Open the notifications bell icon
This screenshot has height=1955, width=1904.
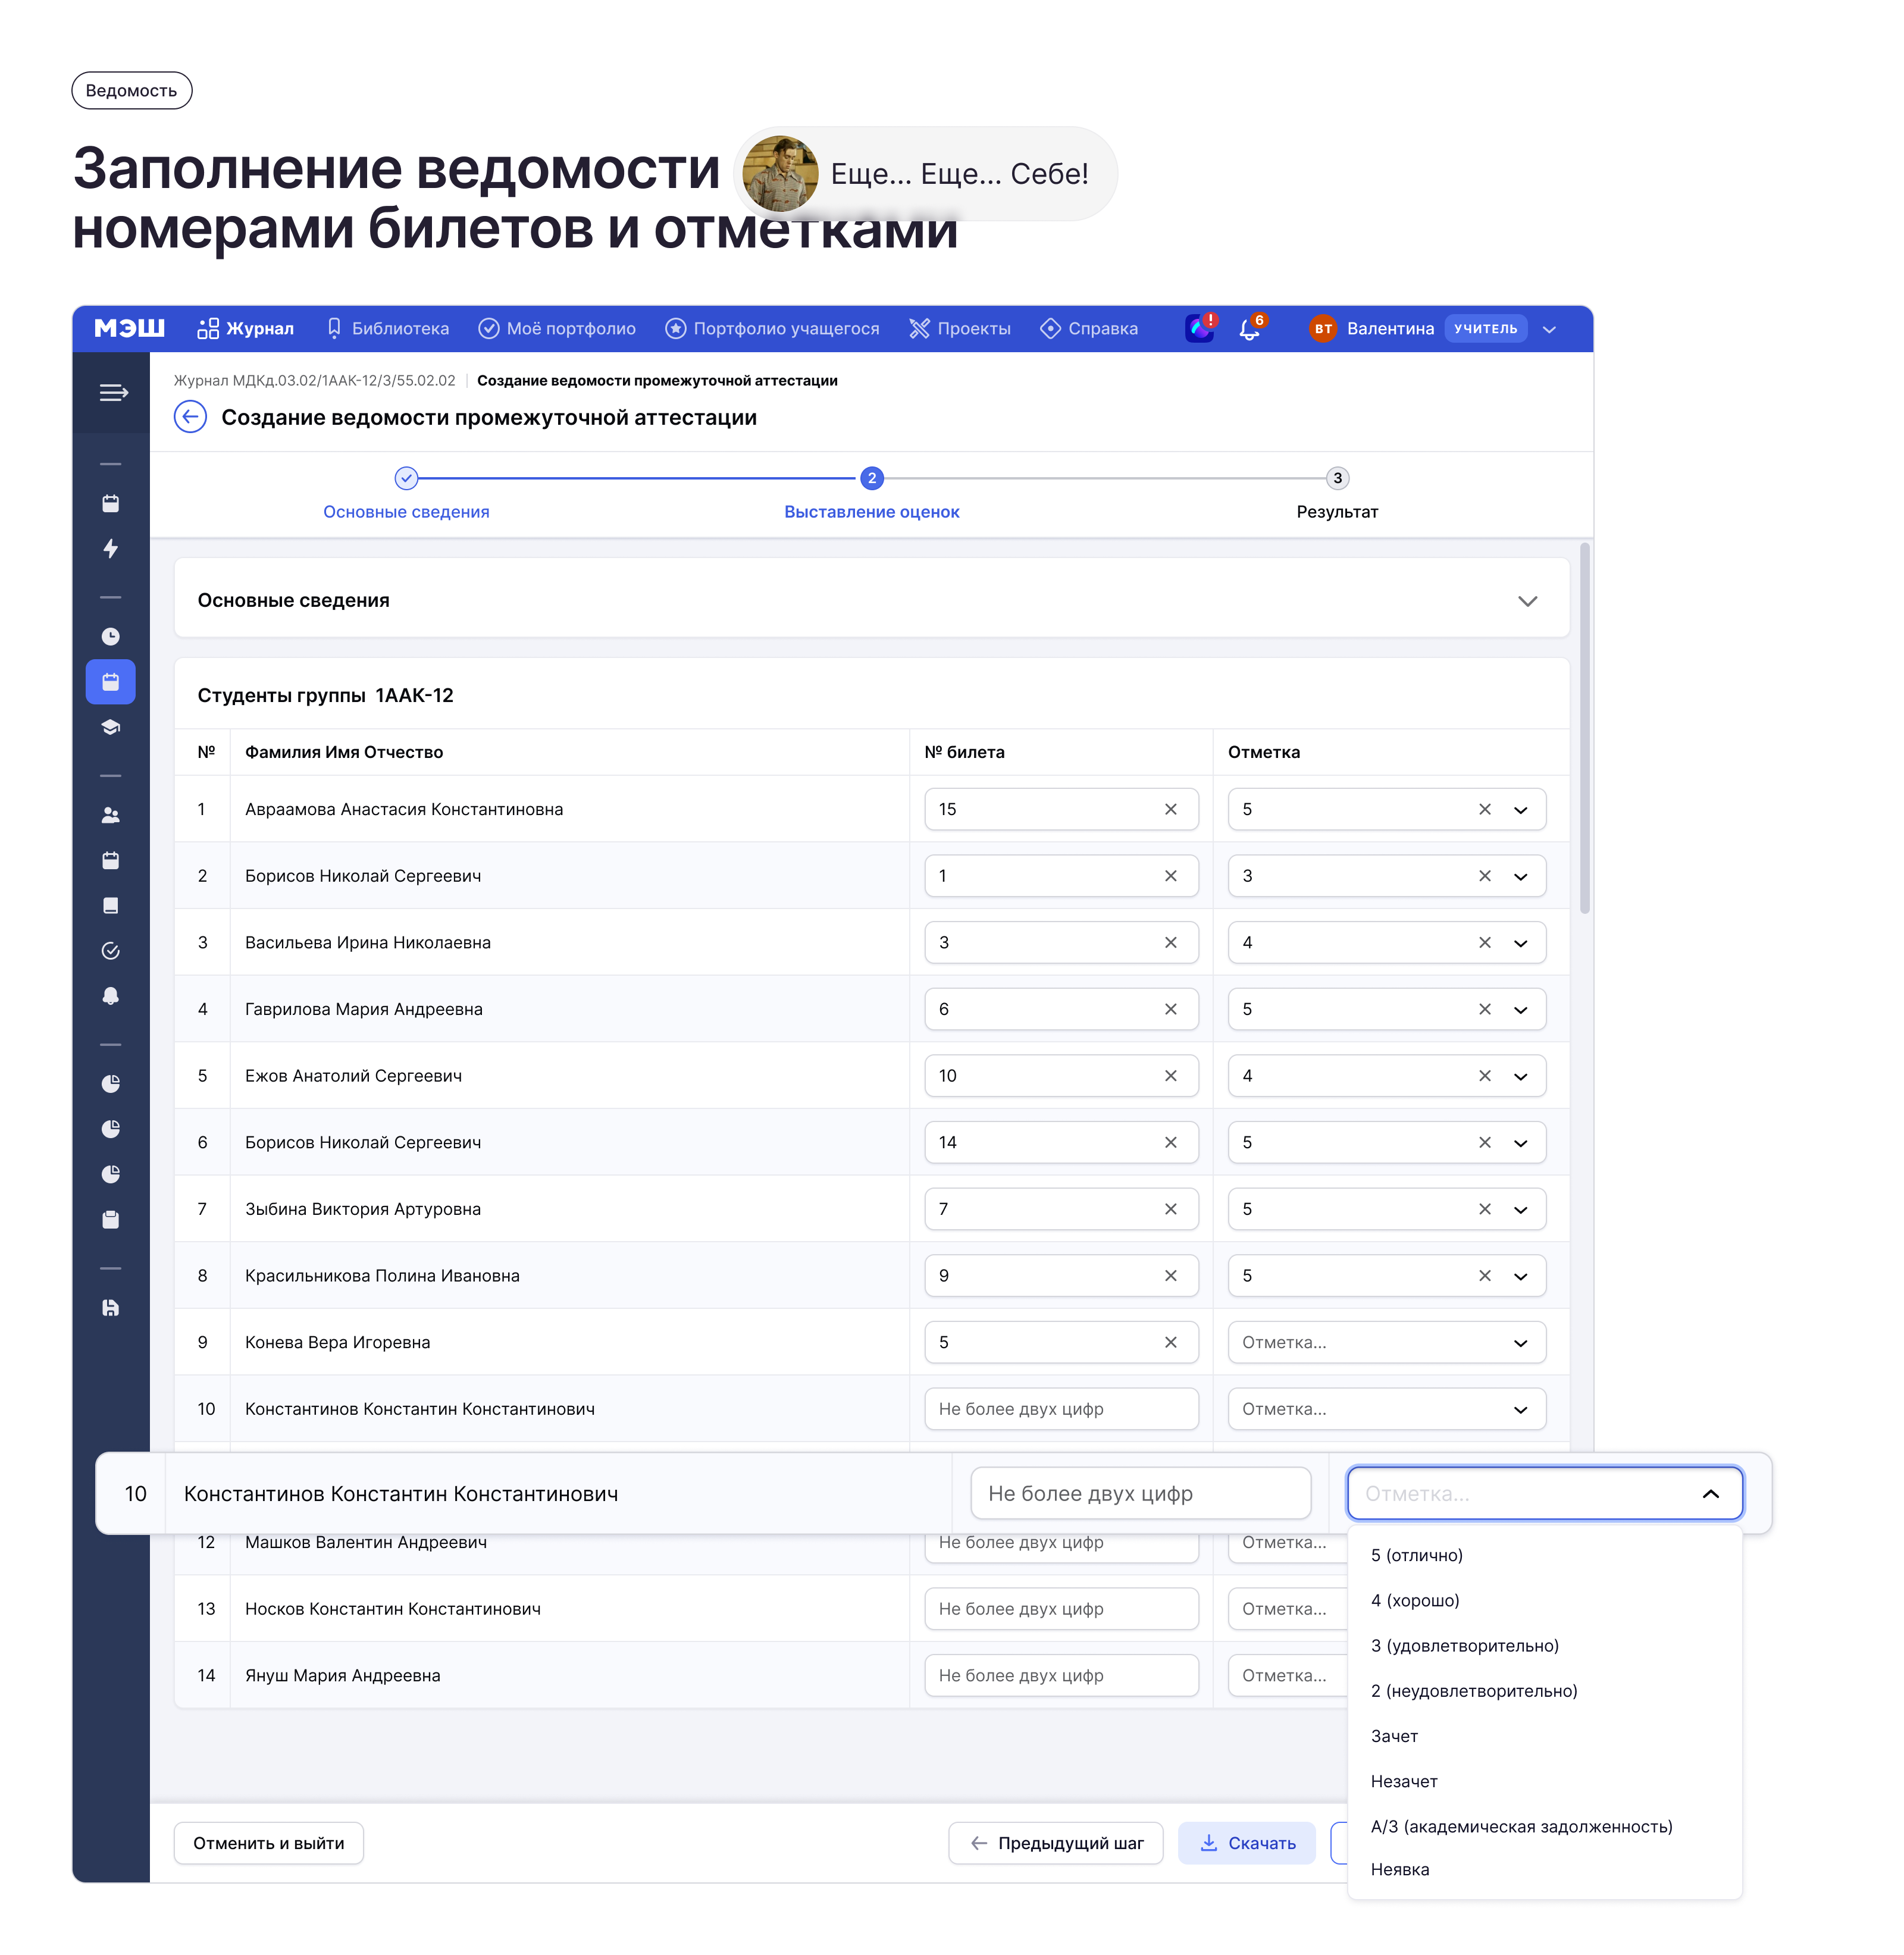coord(1249,329)
